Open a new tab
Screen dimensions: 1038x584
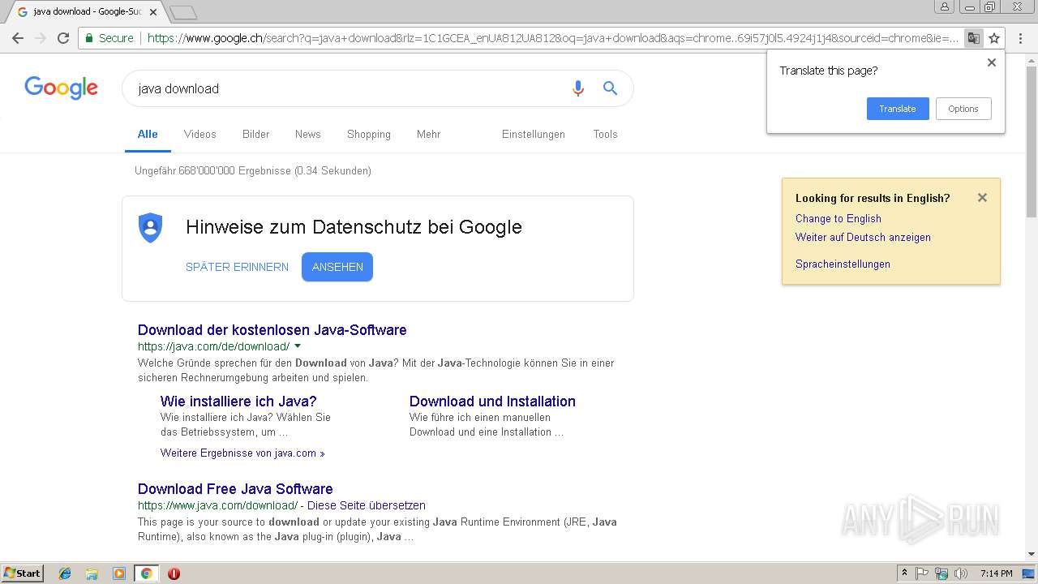[x=183, y=12]
